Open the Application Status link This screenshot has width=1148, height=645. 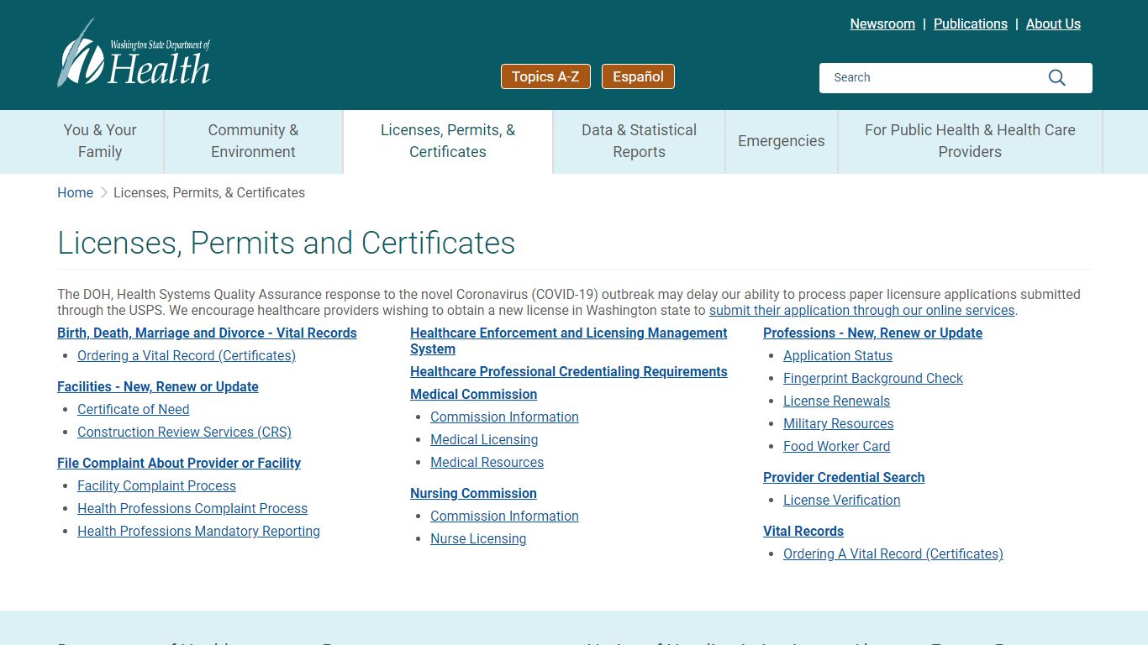(838, 356)
